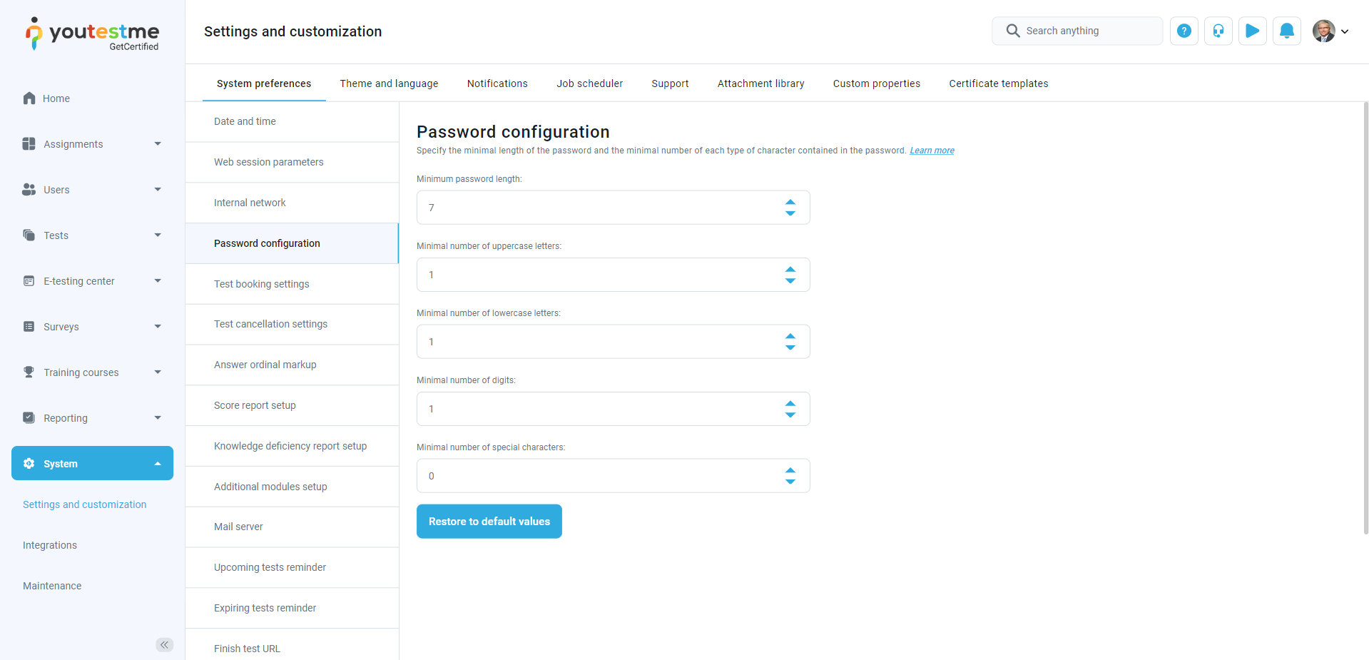Open the notifications bell icon

1286,31
